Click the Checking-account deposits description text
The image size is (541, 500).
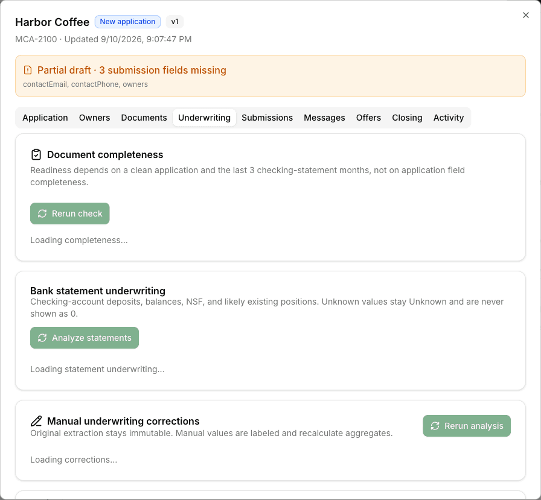click(x=267, y=308)
